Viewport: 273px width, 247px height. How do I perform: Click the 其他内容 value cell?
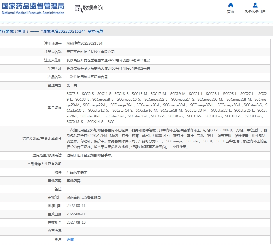click(74, 181)
